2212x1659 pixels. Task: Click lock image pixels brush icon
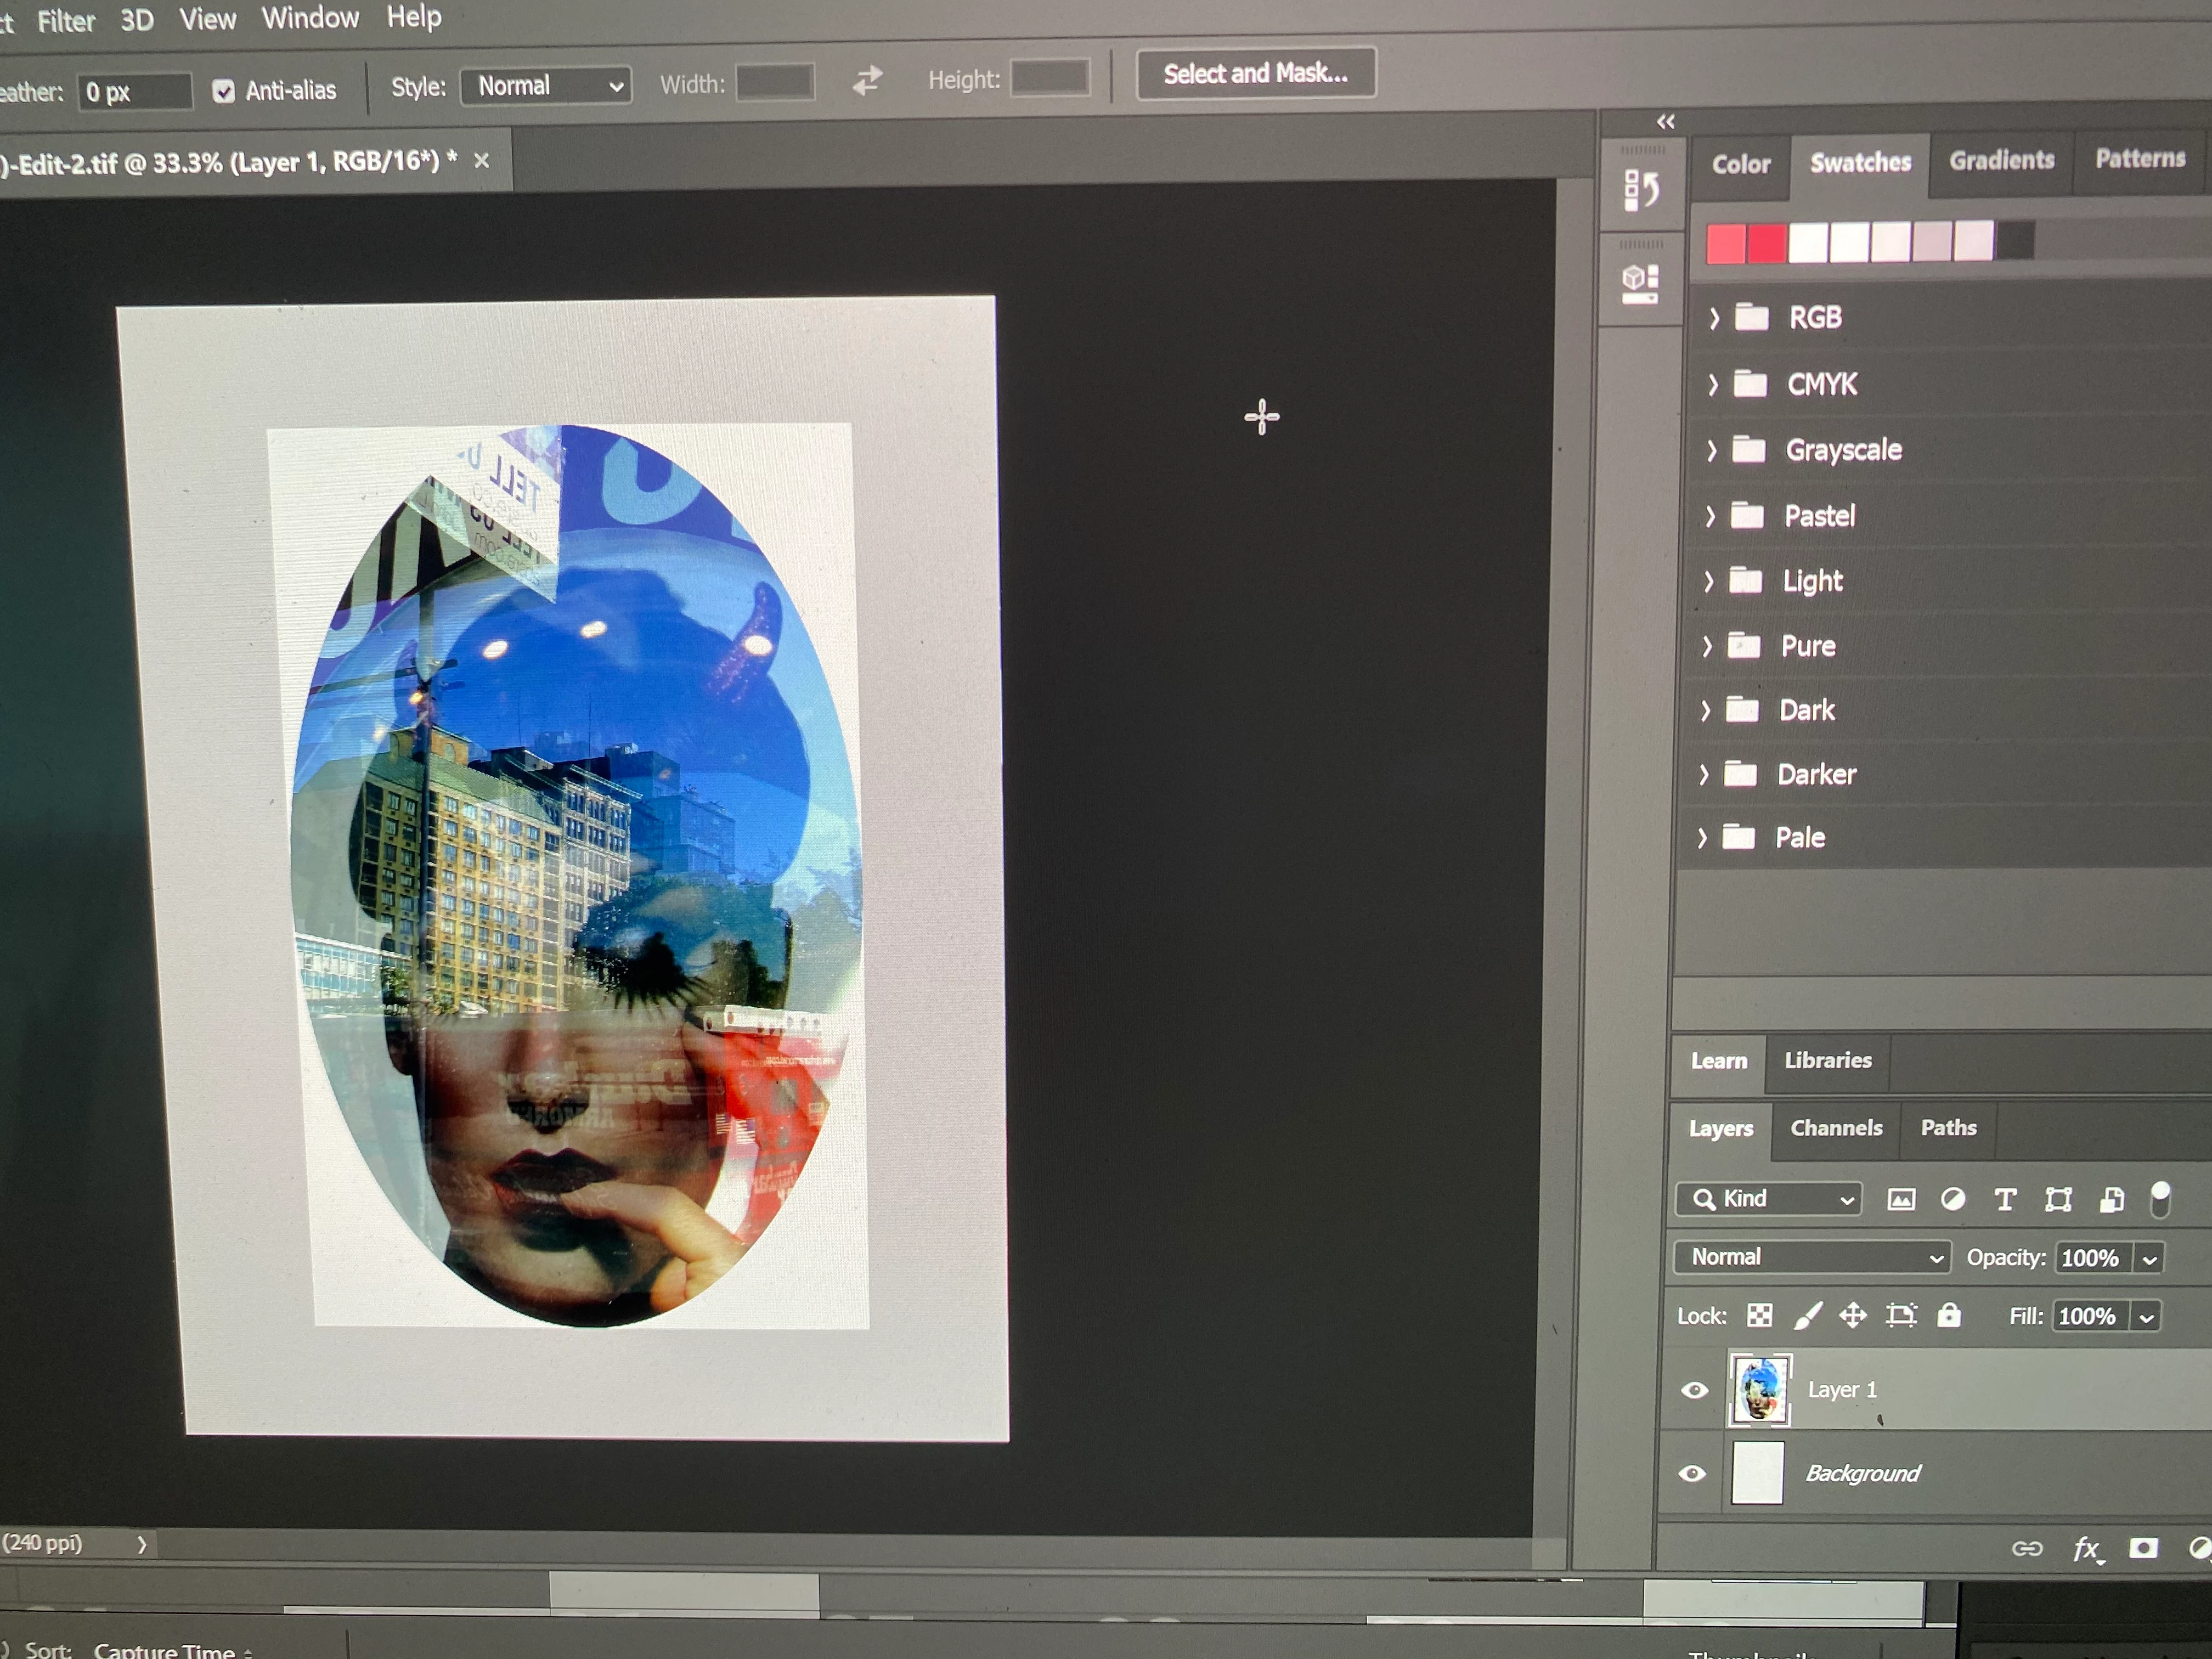[1807, 1315]
